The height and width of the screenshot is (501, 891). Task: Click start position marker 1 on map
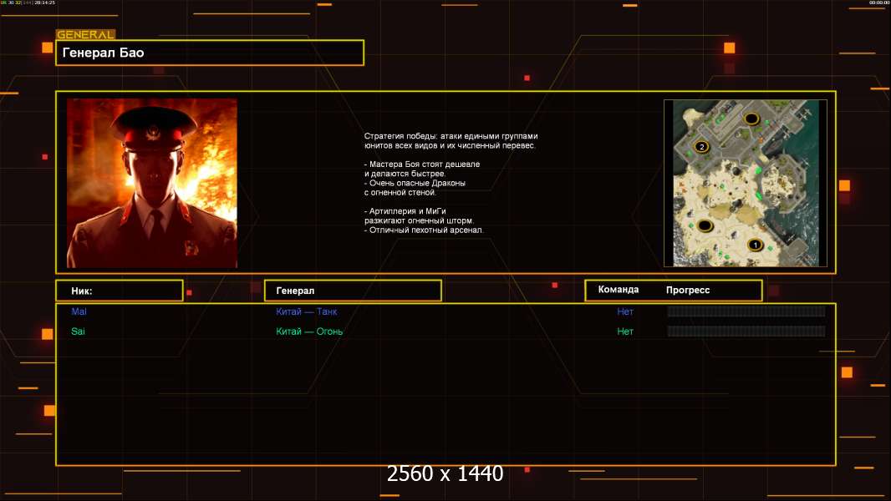(x=756, y=245)
